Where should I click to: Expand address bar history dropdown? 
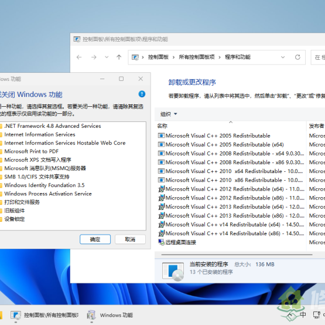[283, 57]
